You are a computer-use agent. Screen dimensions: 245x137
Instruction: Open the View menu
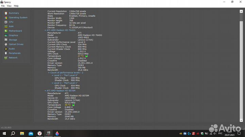pos(9,6)
